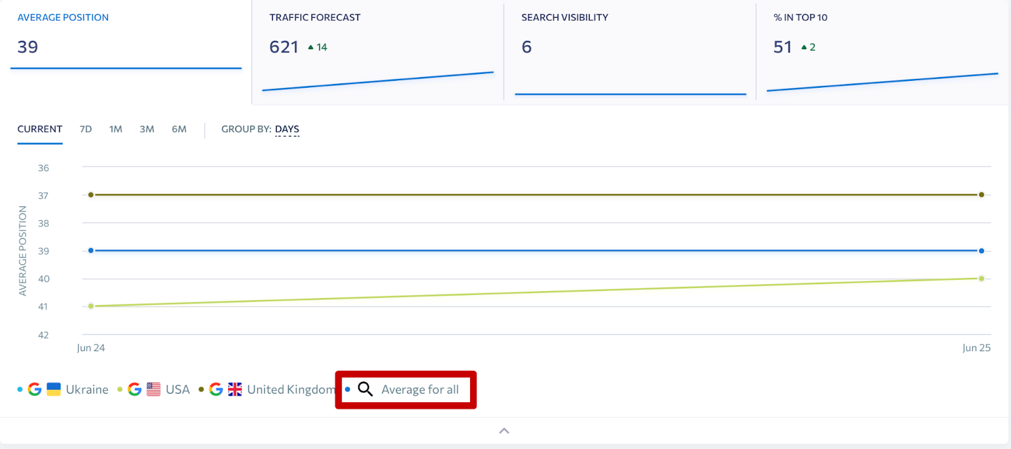
Task: Click the Average for all blue color dot
Action: (x=348, y=390)
